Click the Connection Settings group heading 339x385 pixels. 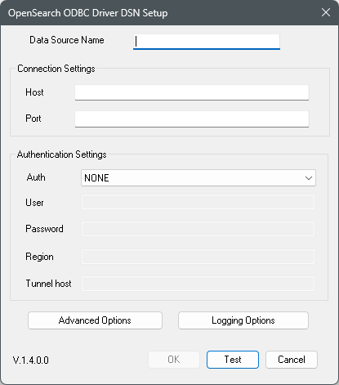(56, 69)
